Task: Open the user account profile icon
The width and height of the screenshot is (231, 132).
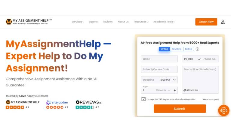Action: pyautogui.click(x=223, y=22)
